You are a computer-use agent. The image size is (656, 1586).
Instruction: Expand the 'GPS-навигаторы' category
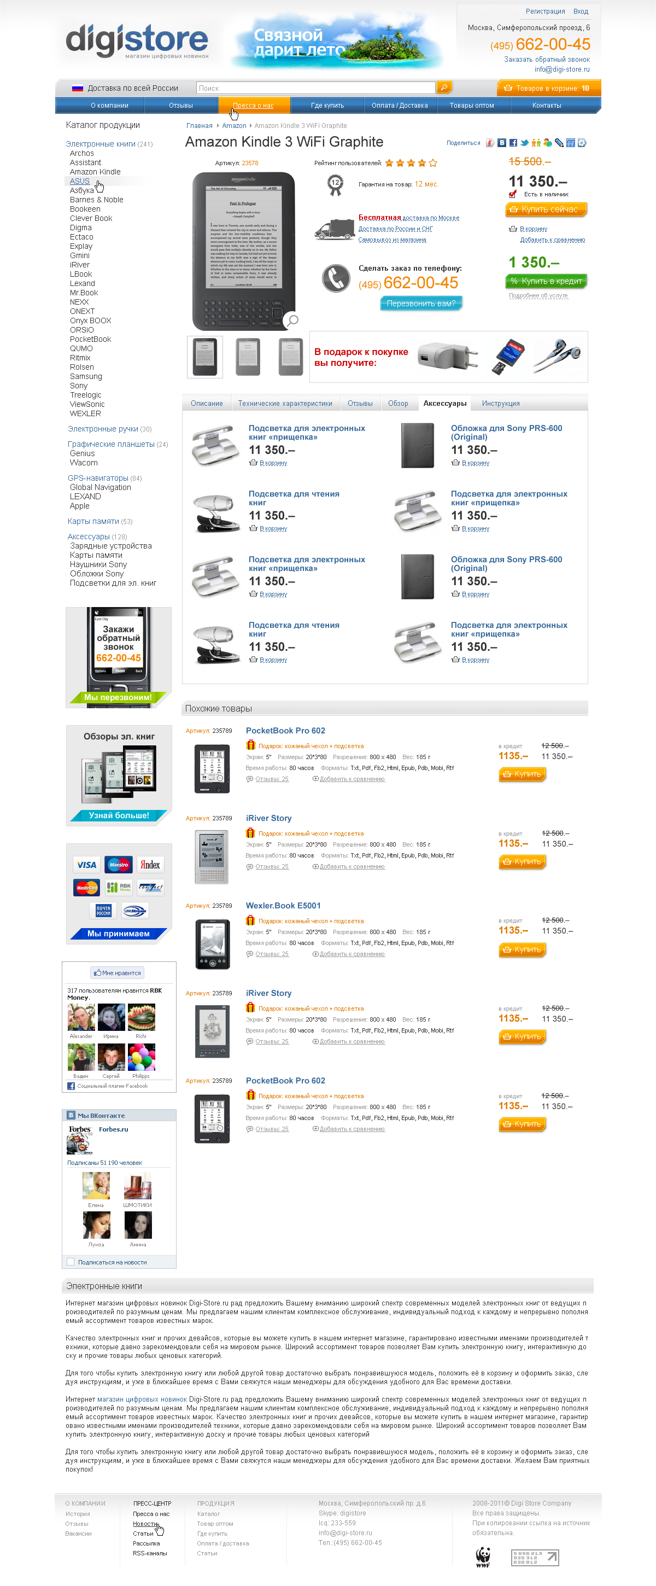tap(98, 478)
